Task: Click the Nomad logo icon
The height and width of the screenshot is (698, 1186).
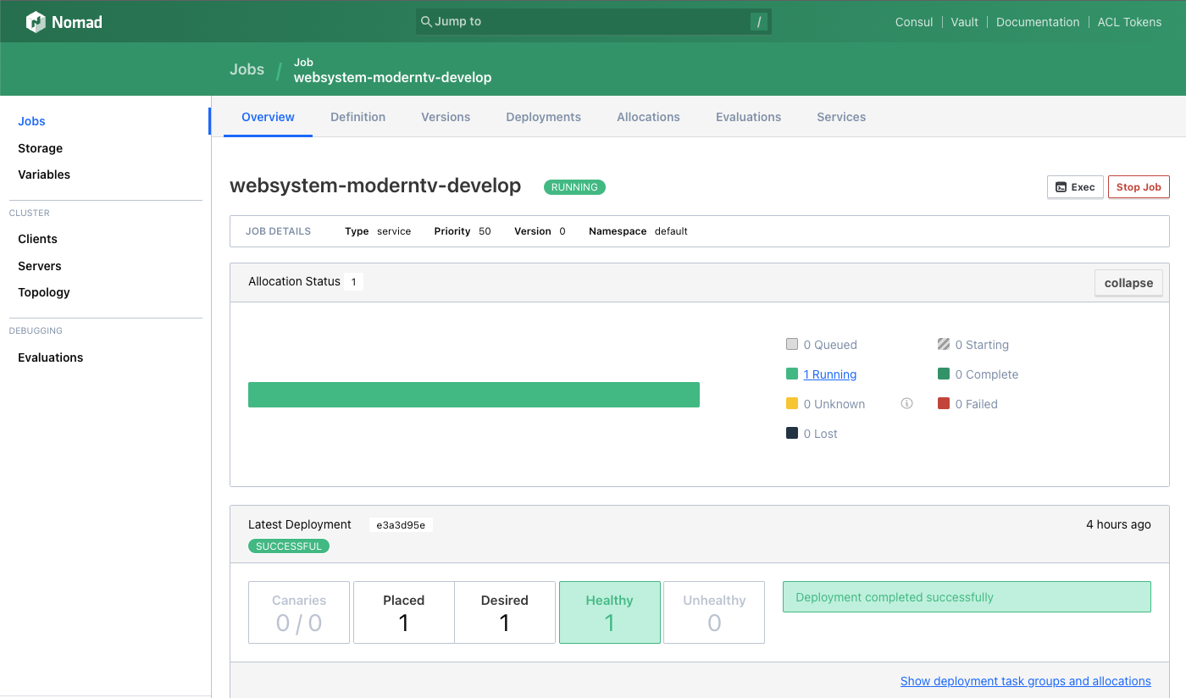Action: pyautogui.click(x=36, y=22)
